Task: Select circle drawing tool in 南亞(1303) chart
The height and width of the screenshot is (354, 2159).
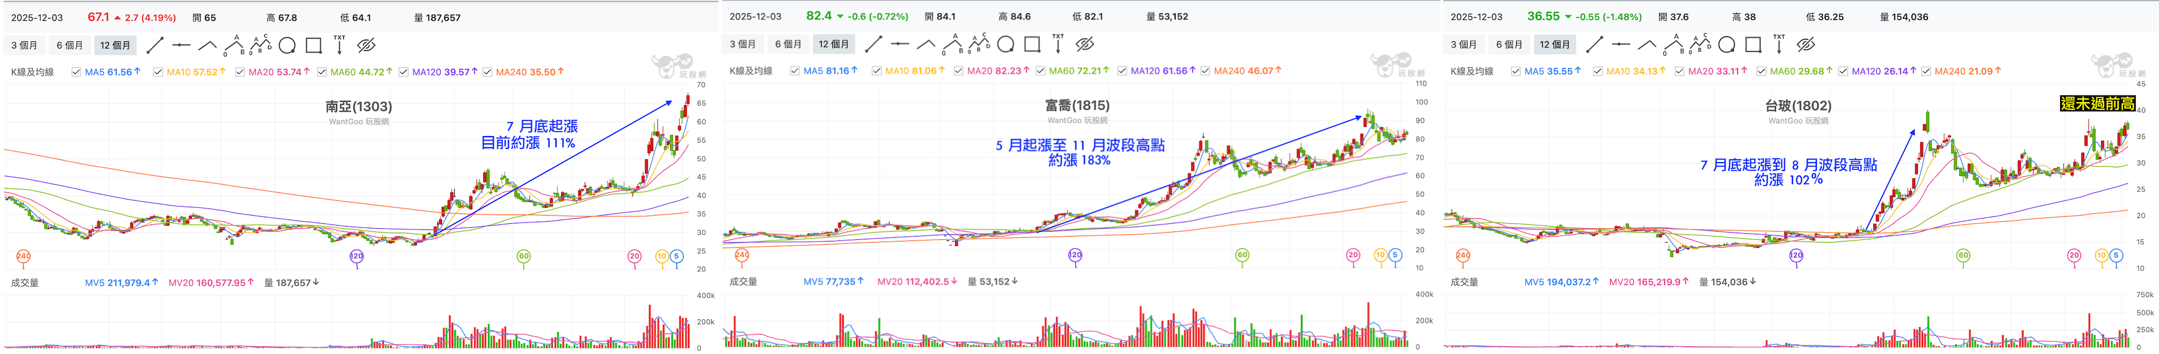Action: tap(287, 45)
